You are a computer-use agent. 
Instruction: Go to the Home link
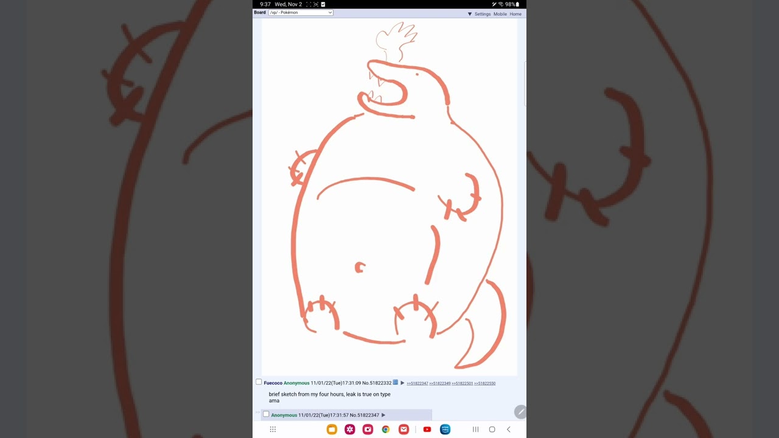click(515, 14)
